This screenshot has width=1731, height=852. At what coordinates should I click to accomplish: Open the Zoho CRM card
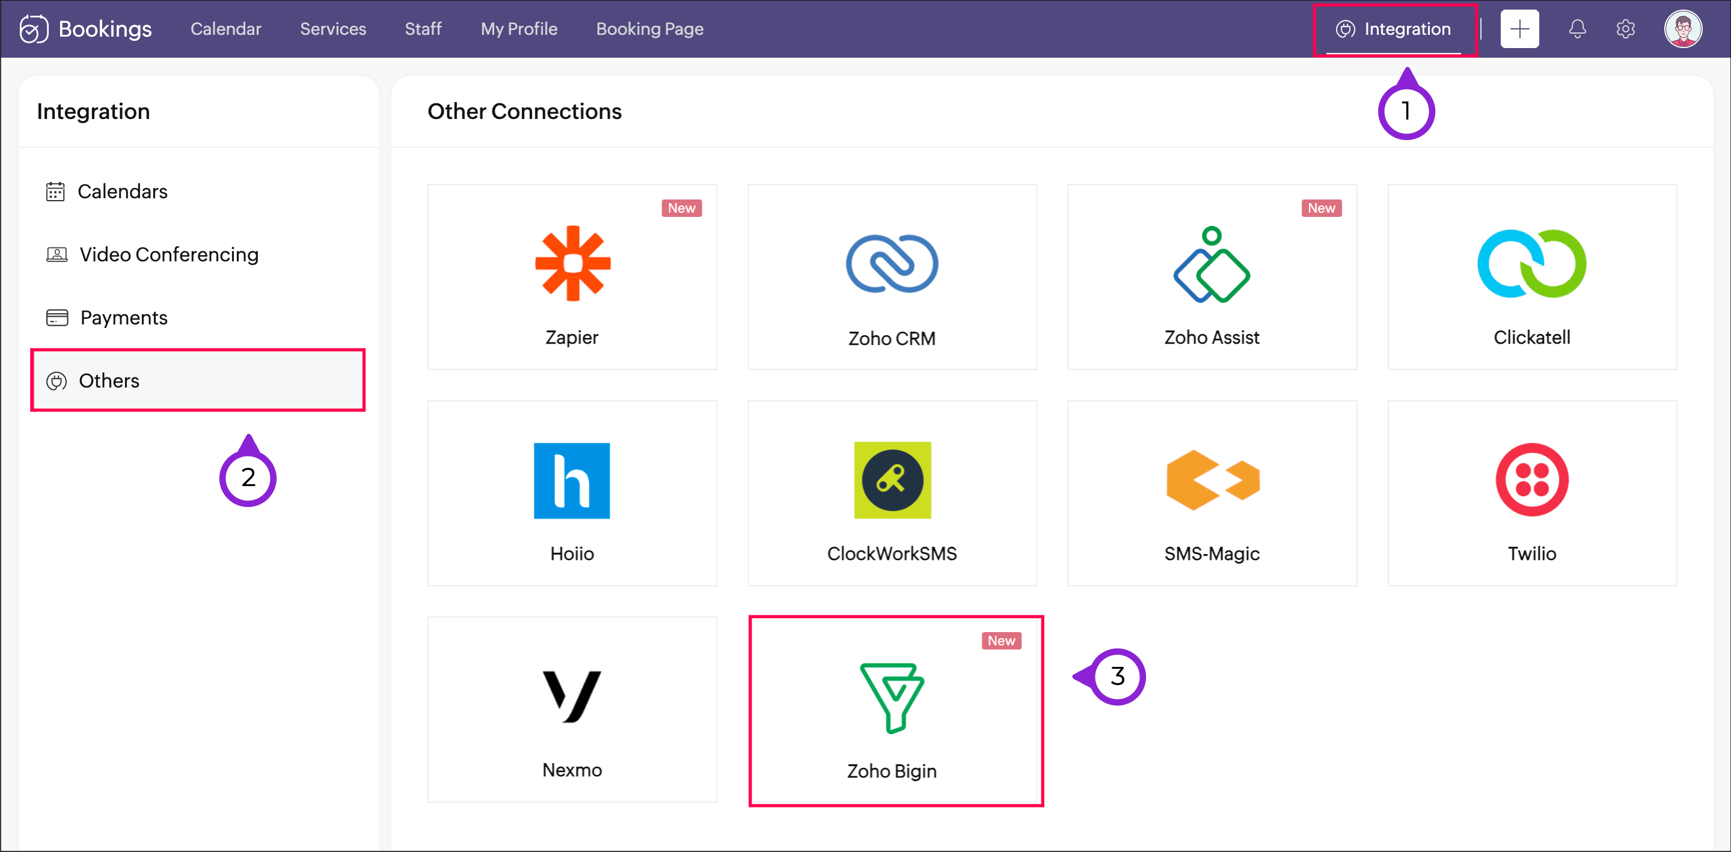pos(892,276)
